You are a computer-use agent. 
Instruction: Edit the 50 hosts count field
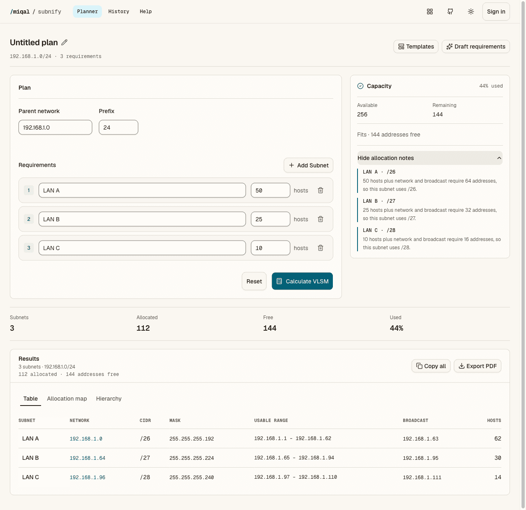(x=270, y=190)
